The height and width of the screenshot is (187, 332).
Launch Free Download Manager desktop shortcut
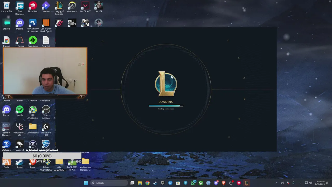(x=19, y=8)
